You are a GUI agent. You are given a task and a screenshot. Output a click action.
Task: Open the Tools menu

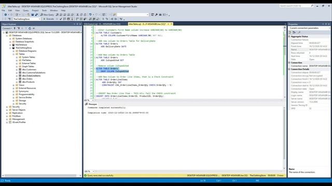(x=44, y=10)
